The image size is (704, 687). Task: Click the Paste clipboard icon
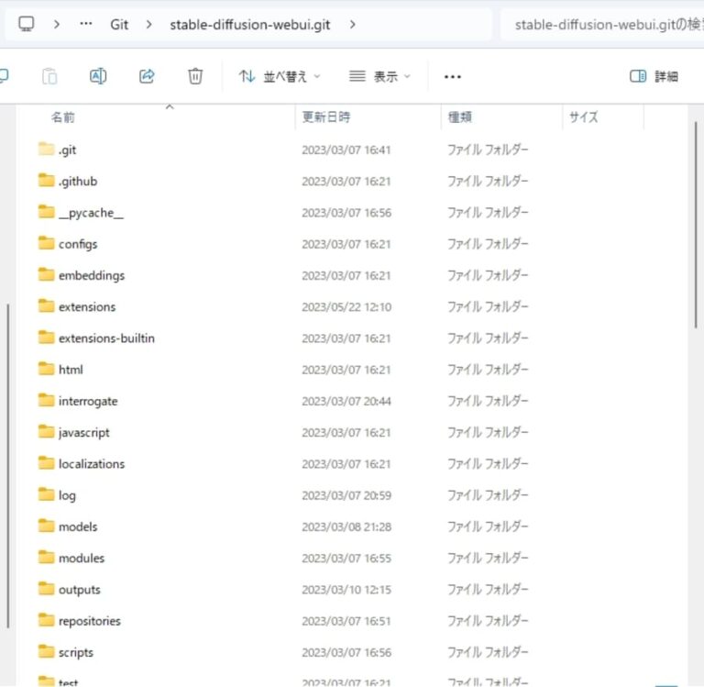pos(50,77)
